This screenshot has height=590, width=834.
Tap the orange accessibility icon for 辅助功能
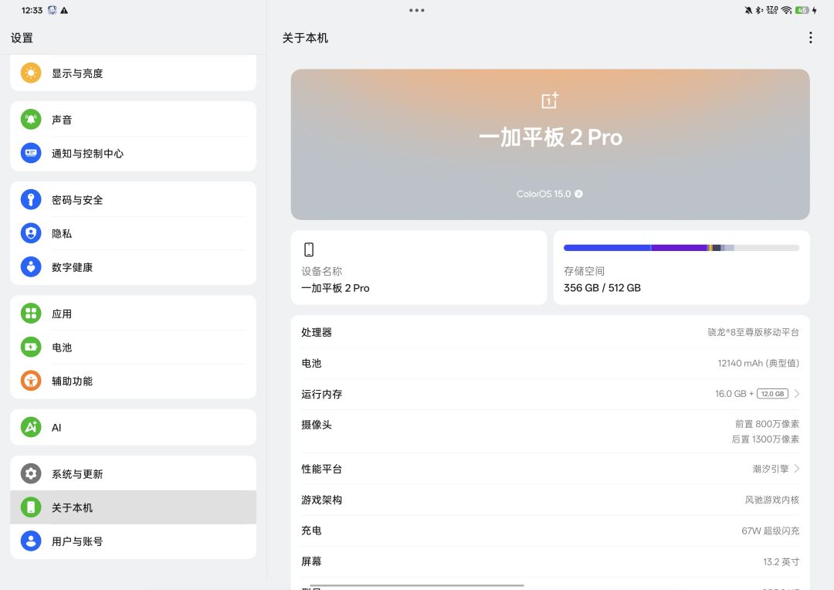tap(31, 381)
